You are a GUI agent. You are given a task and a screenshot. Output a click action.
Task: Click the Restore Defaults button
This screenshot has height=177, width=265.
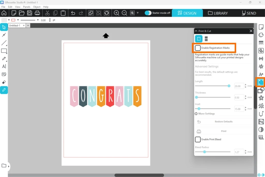[224, 122]
